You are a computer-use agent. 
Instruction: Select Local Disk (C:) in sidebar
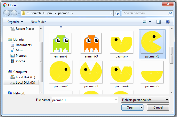tap(23, 77)
